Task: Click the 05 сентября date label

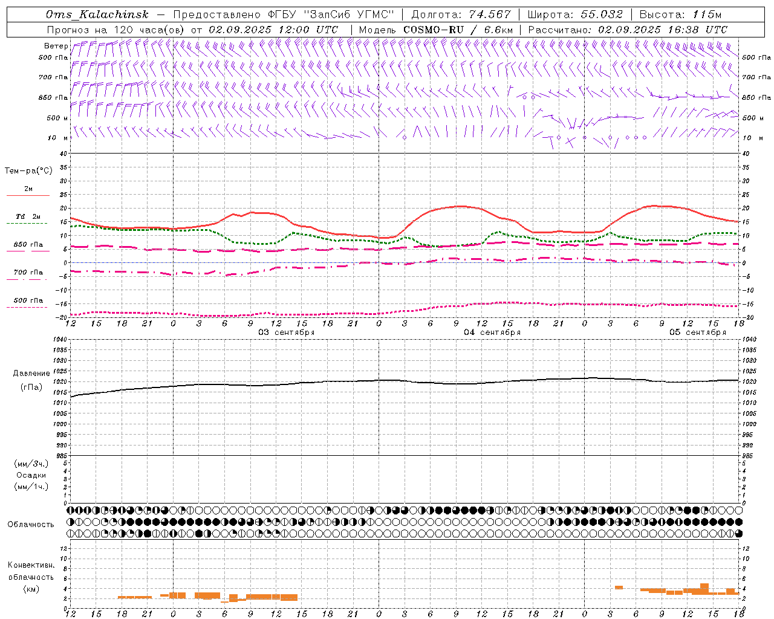Action: point(698,332)
